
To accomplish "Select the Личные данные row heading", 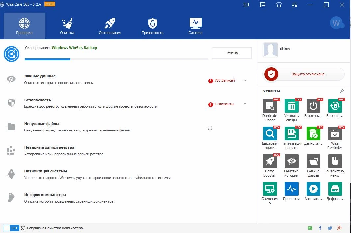I will (x=40, y=76).
